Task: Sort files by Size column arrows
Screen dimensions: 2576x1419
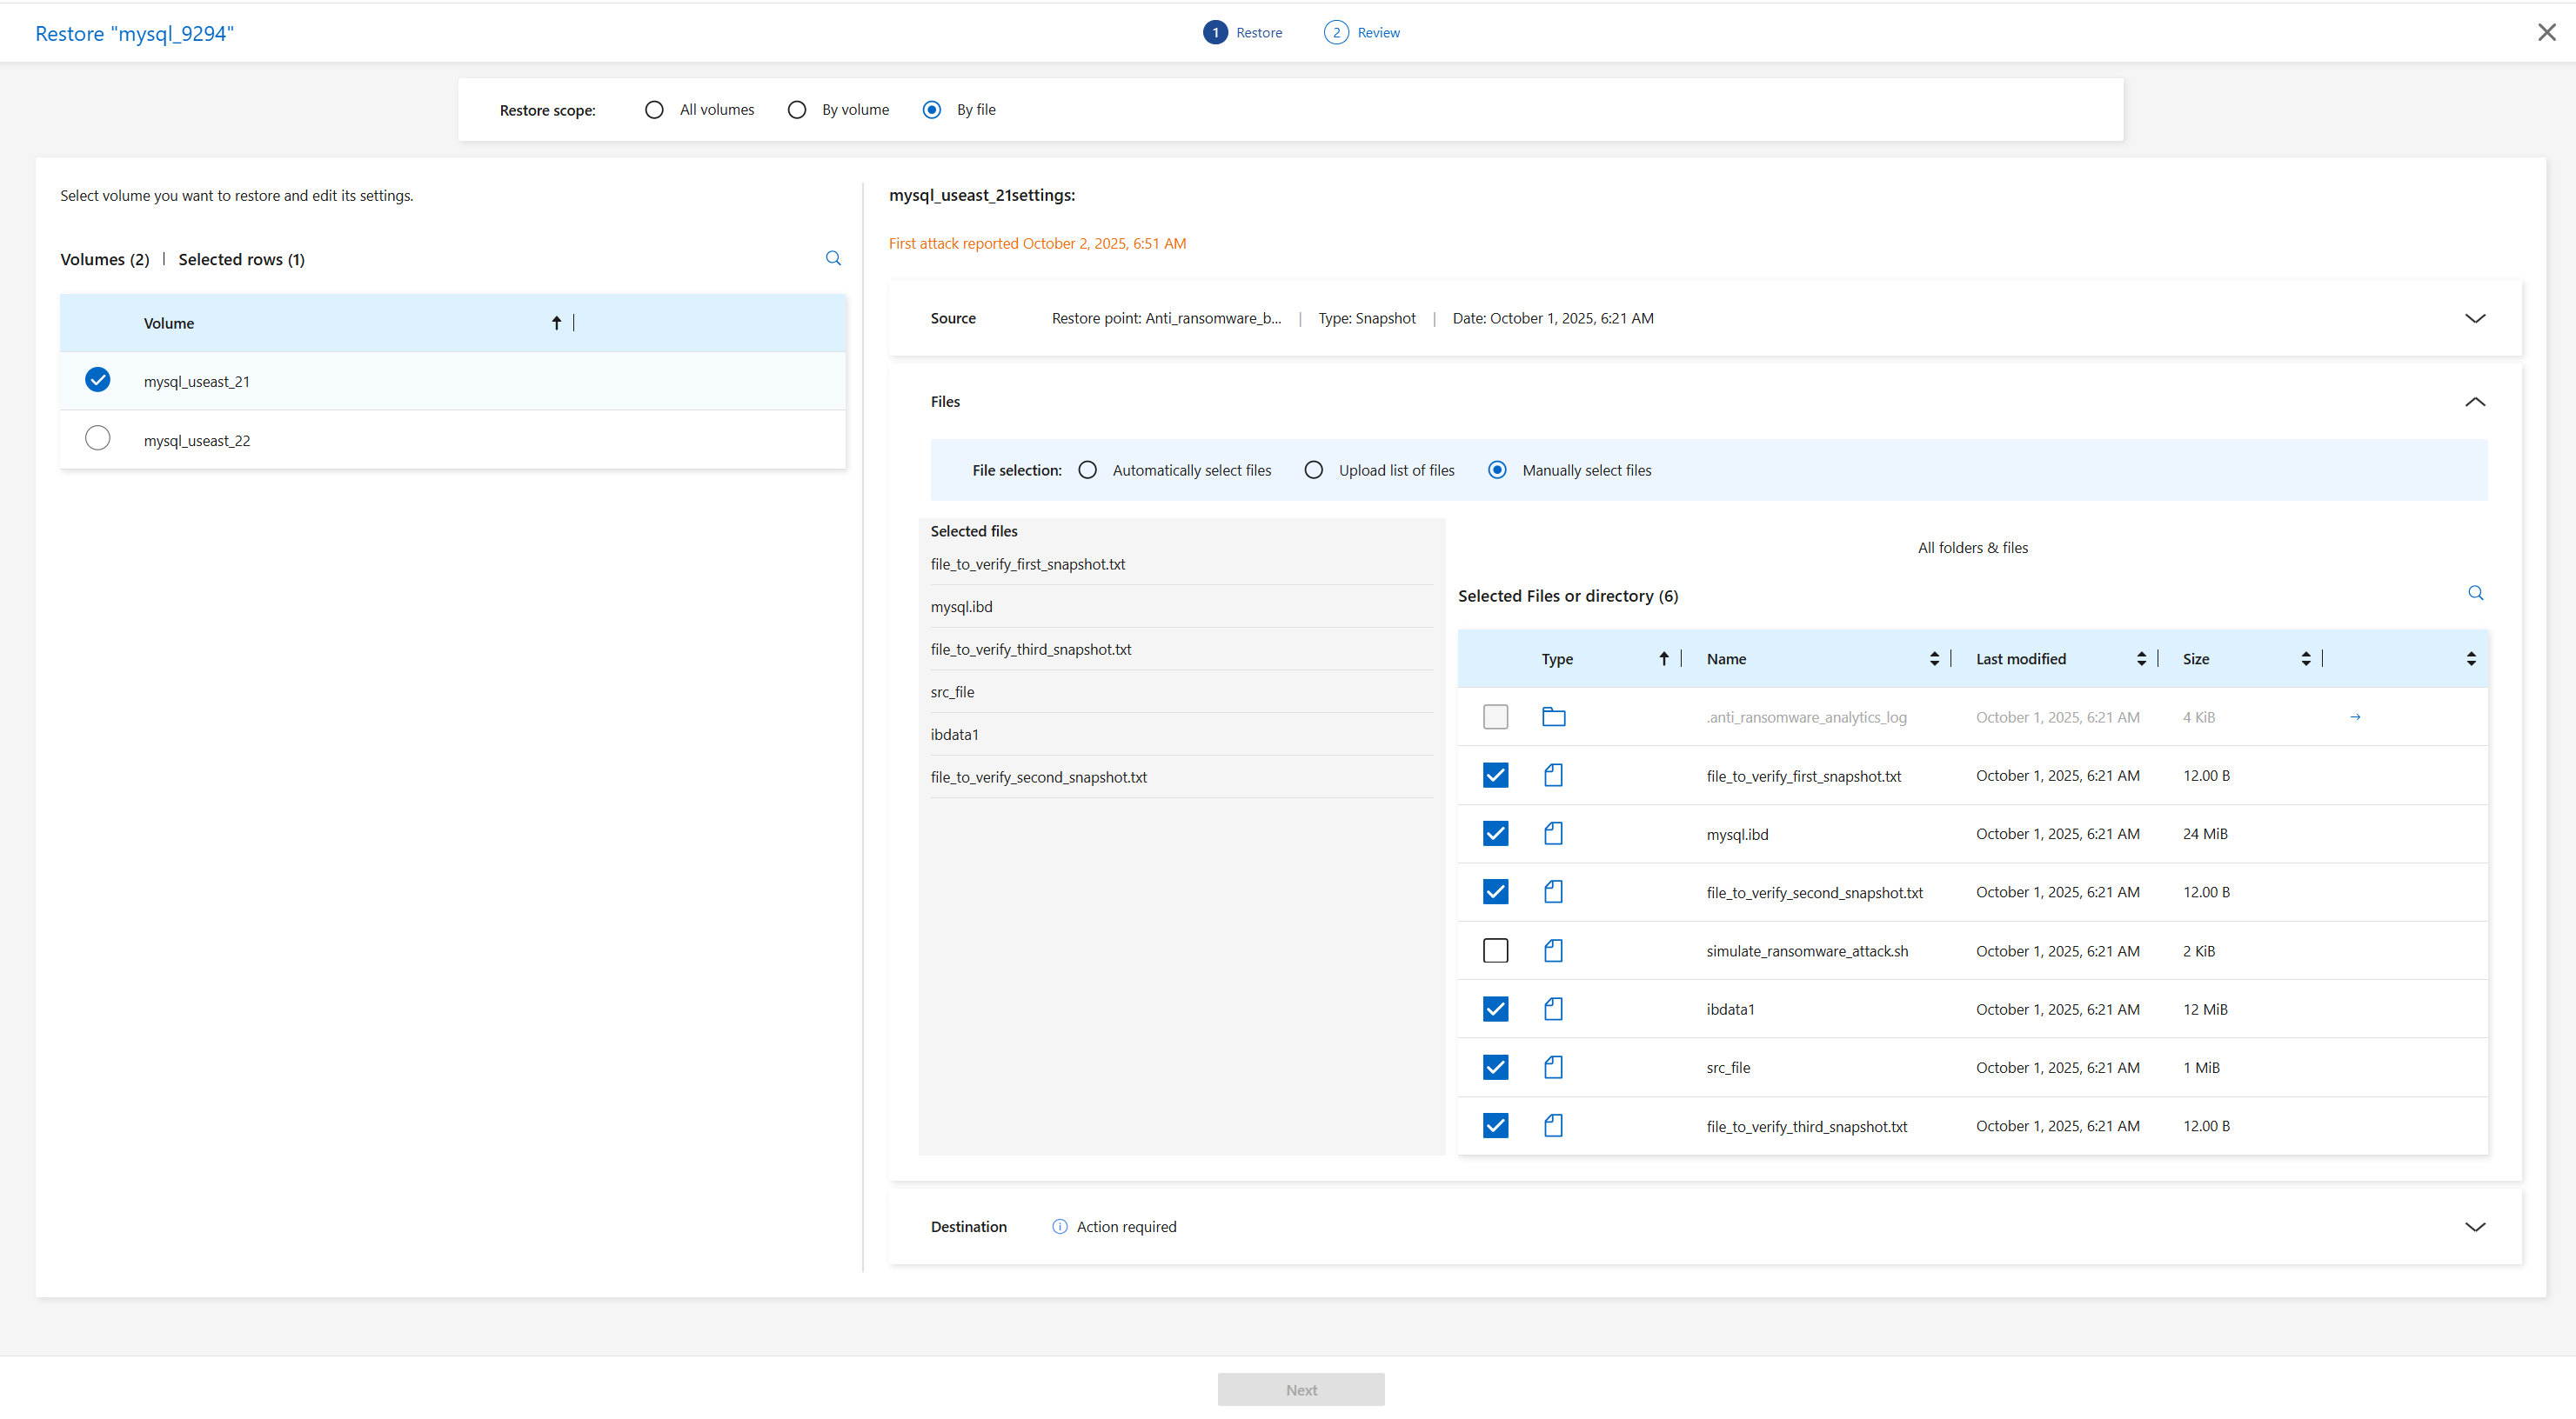Action: (x=2305, y=660)
